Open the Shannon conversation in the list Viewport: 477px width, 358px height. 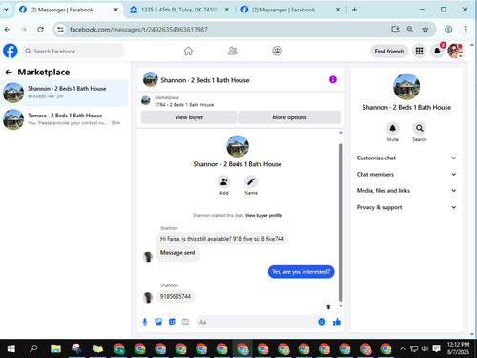coord(64,93)
